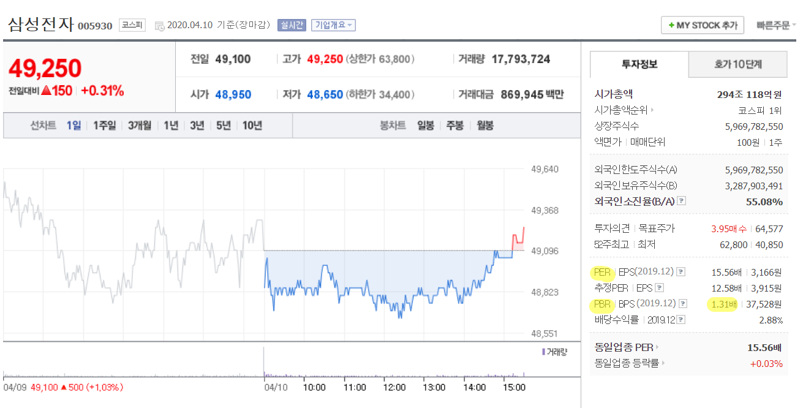Click the 코스피 market badge
Viewport: 803px width, 408px height.
point(132,25)
